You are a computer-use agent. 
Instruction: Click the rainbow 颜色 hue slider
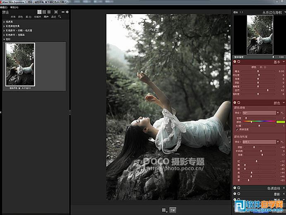pyautogui.click(x=259, y=122)
